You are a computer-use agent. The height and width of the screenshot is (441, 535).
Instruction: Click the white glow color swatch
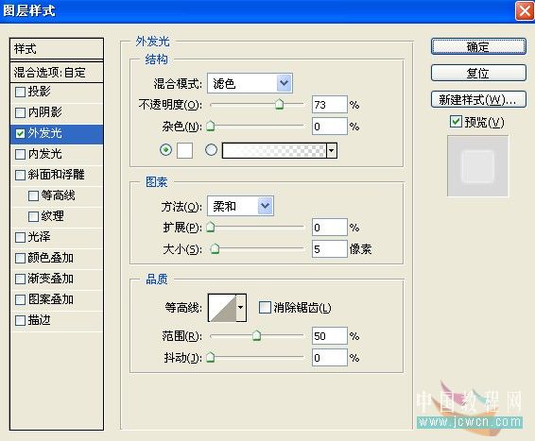coord(184,150)
